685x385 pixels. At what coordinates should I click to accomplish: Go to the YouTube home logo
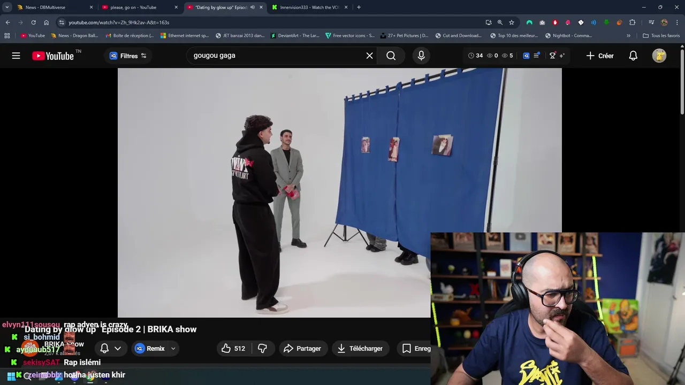coord(52,56)
